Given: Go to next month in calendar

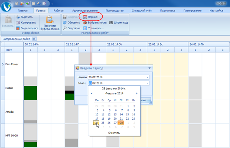Looking at the screenshot, I should (137, 94).
